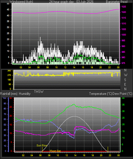Viewport: 133px width, 159px height.
Task: Click wind direction axis value 180
Action: pyautogui.click(x=9, y=80)
